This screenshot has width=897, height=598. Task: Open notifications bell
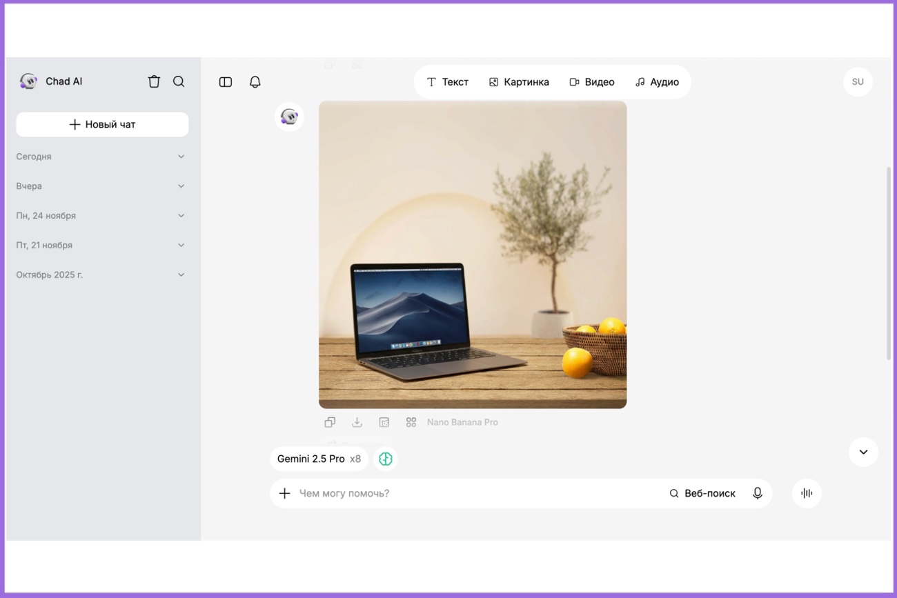(x=255, y=82)
